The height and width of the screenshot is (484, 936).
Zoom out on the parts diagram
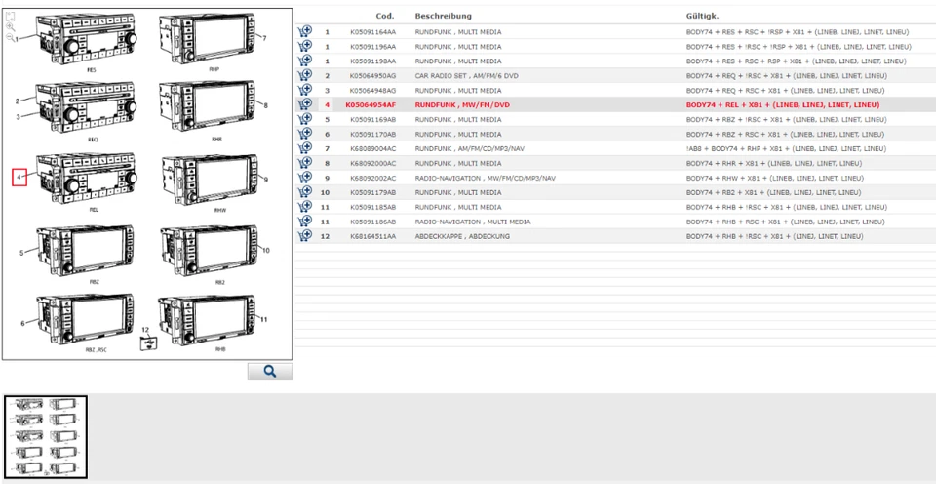[x=10, y=37]
